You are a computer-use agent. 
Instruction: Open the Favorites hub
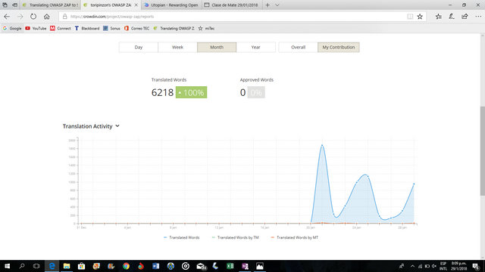click(x=438, y=17)
